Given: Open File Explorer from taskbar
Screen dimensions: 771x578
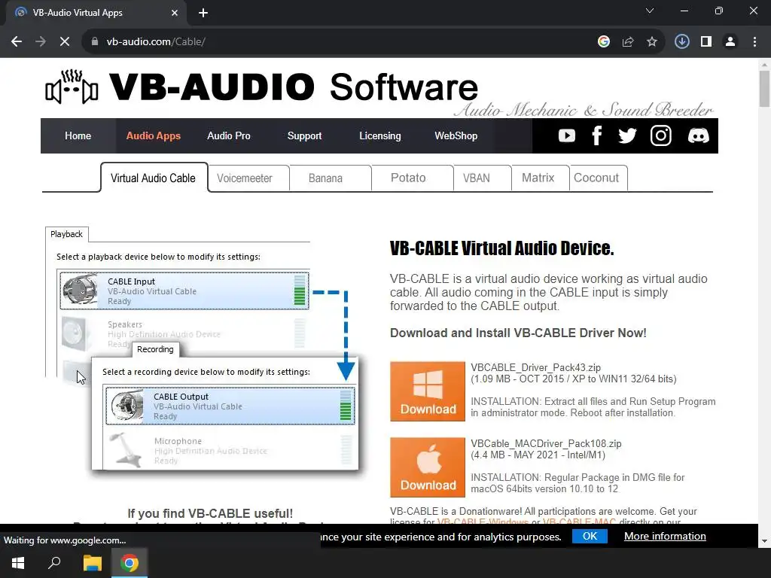Looking at the screenshot, I should (x=92, y=563).
